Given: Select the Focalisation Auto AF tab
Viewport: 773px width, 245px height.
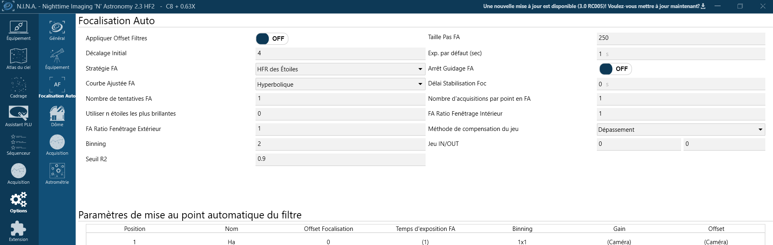Looking at the screenshot, I should 57,87.
